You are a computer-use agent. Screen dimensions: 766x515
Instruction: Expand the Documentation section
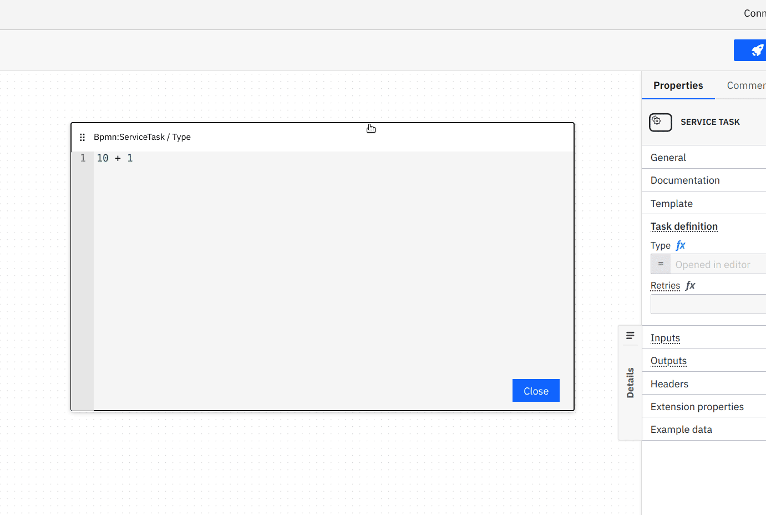[x=685, y=180]
